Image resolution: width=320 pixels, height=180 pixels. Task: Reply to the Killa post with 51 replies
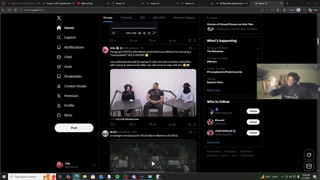113,124
